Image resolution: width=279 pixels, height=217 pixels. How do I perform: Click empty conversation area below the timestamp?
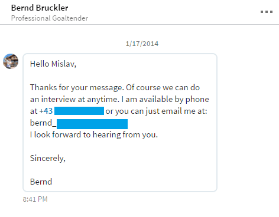139,211
